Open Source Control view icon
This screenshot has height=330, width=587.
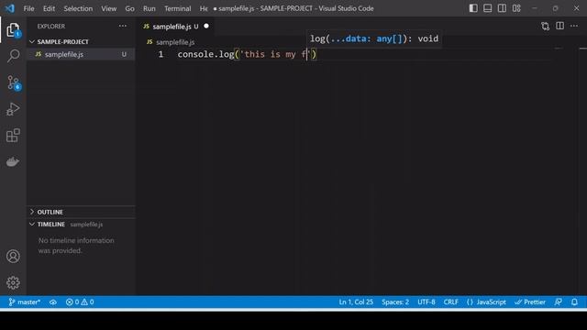pyautogui.click(x=14, y=82)
